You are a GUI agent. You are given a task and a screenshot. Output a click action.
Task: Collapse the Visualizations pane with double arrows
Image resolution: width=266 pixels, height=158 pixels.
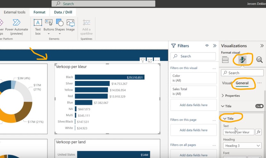[261, 46]
